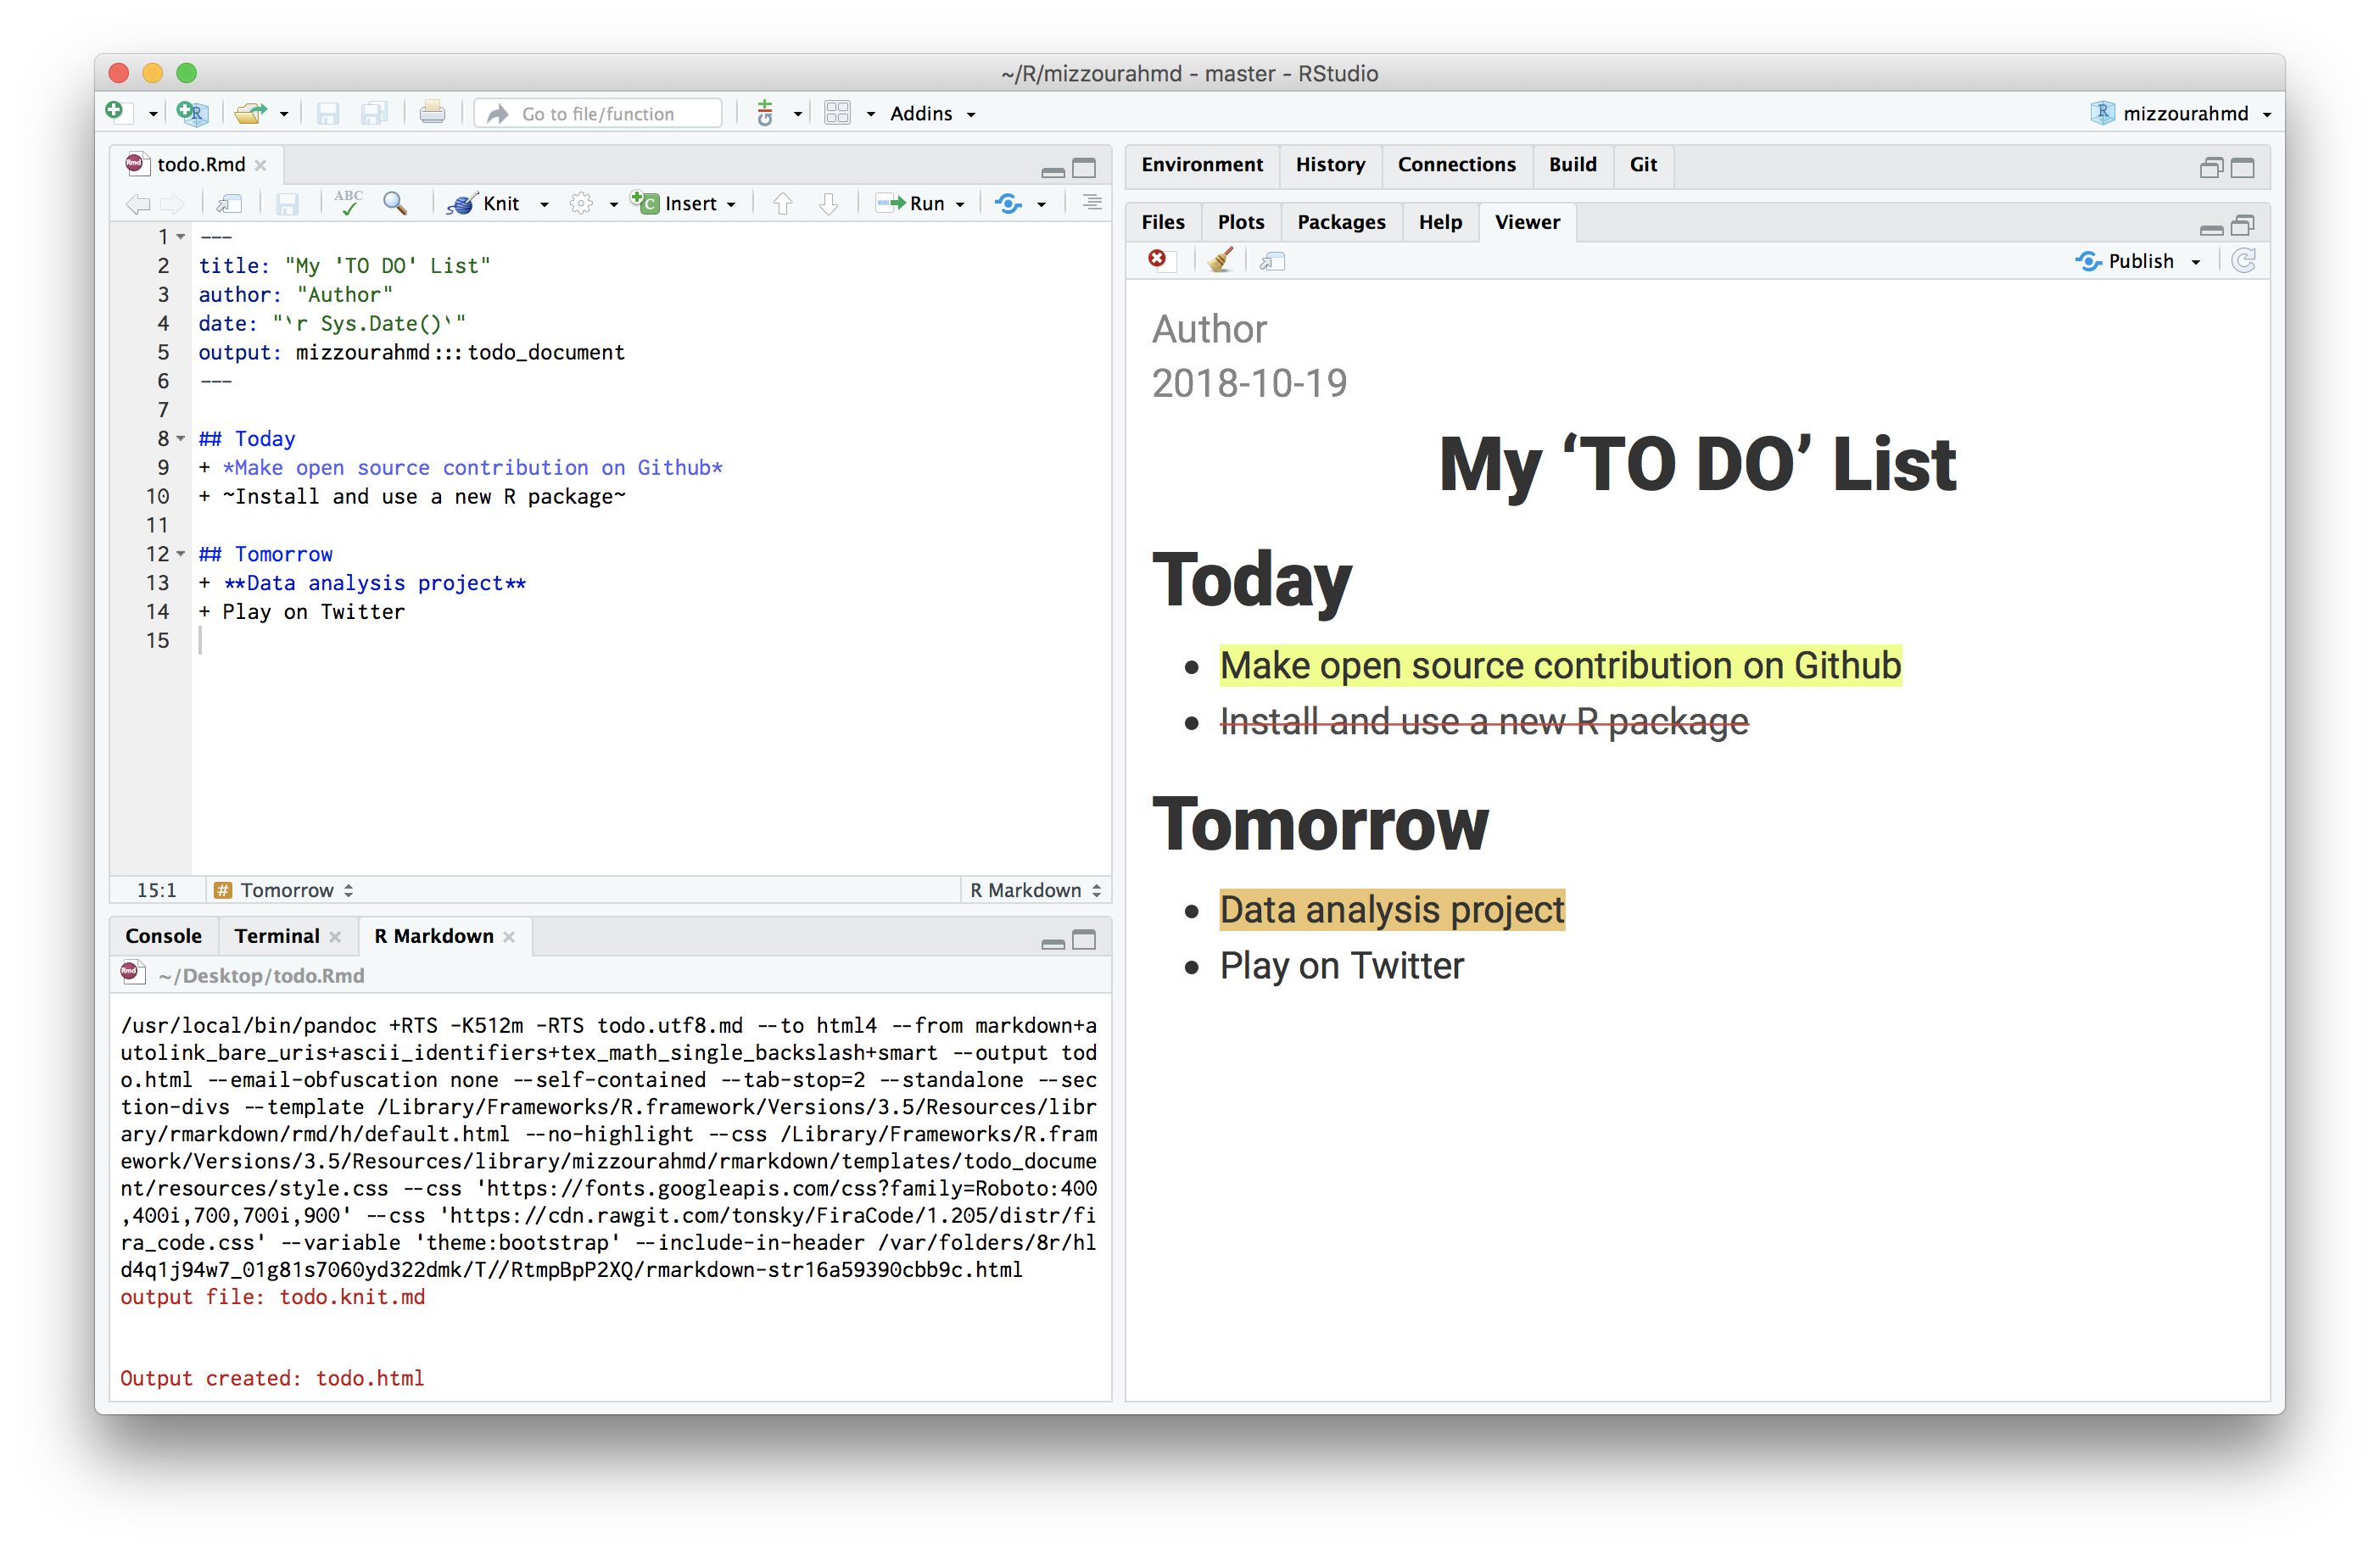Show document outline icon in editor
The height and width of the screenshot is (1550, 2380).
point(1092,203)
